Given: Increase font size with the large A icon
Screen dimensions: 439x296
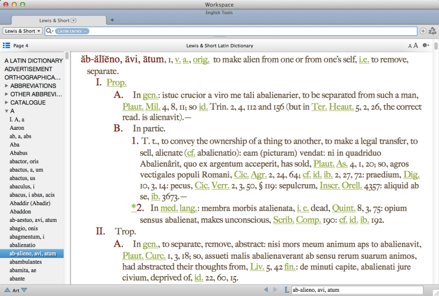Looking at the screenshot, I should pyautogui.click(x=416, y=45).
